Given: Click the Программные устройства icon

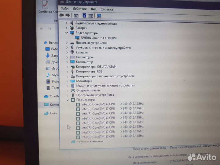Looking at the screenshot, I should [x=73, y=95].
